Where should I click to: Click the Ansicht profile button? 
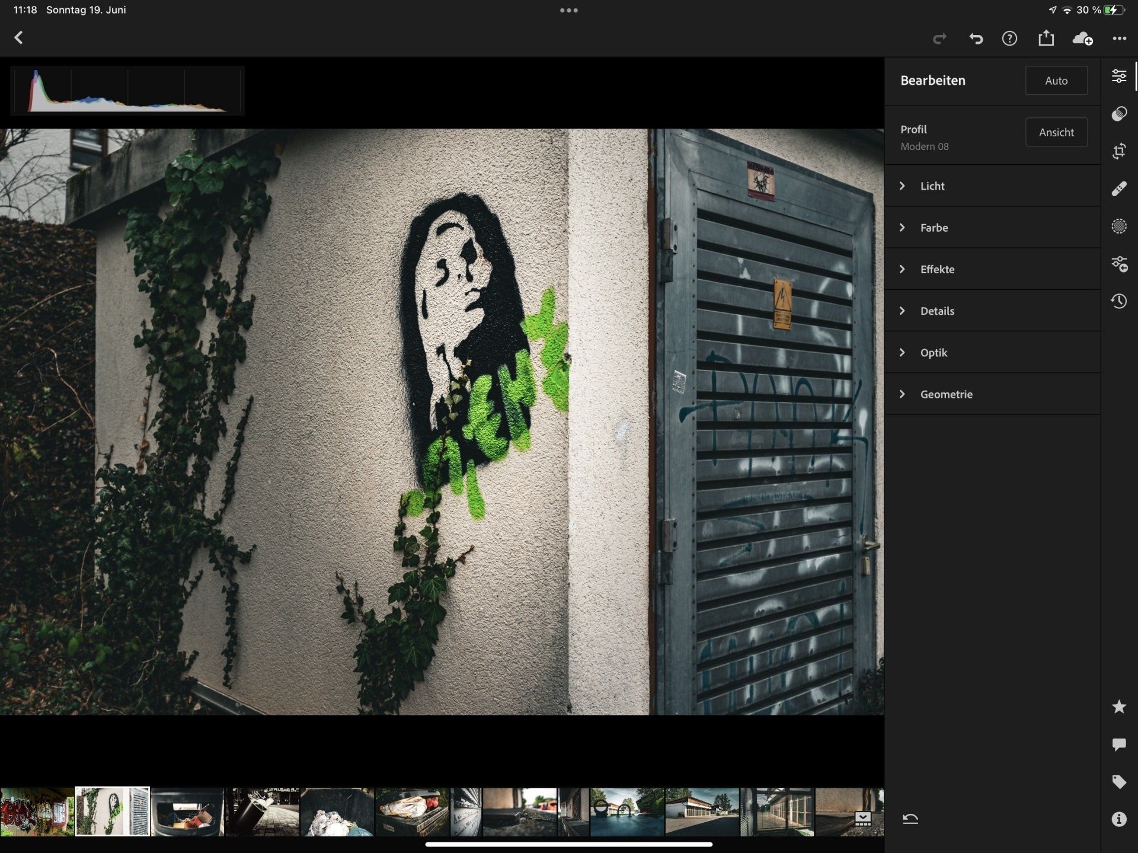[x=1056, y=132]
